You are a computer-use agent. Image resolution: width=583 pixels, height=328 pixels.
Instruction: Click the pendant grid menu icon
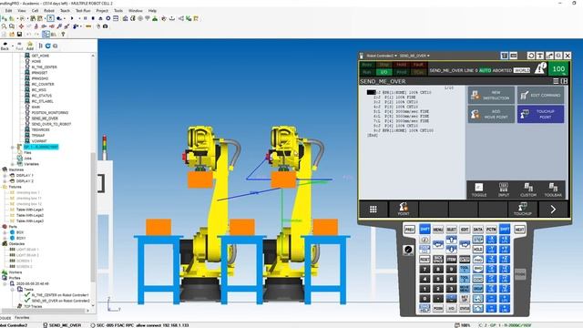coord(373,210)
